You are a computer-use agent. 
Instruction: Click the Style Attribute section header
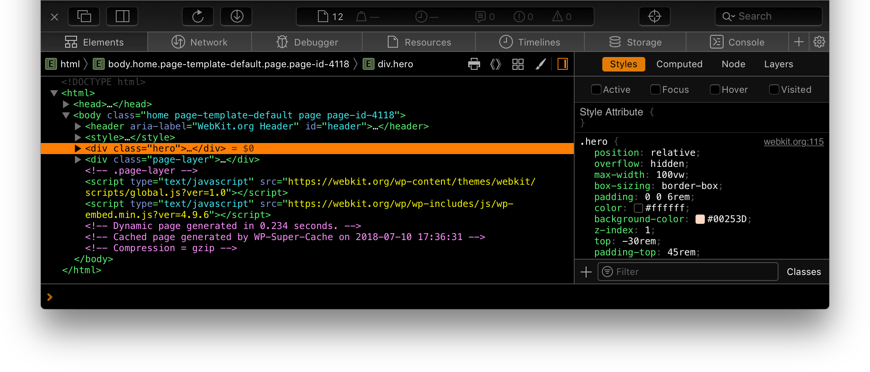click(611, 112)
